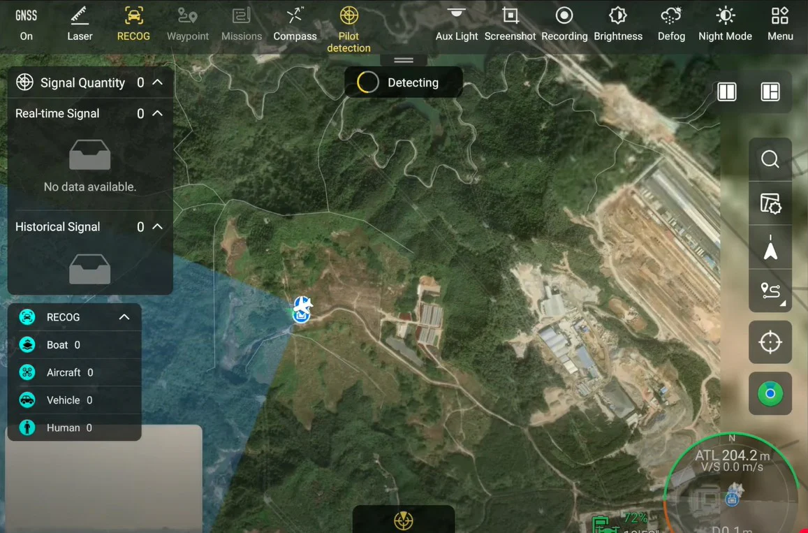
Task: Open Brightness settings
Action: coord(618,24)
